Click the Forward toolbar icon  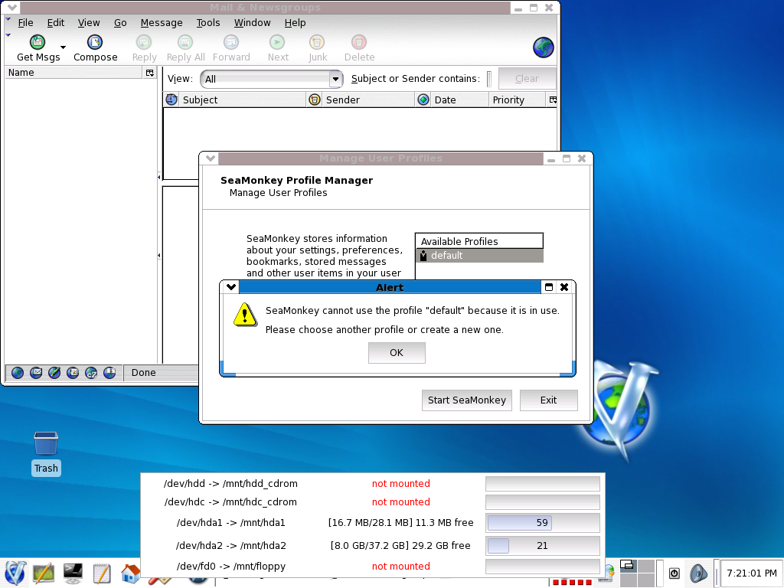[x=231, y=43]
